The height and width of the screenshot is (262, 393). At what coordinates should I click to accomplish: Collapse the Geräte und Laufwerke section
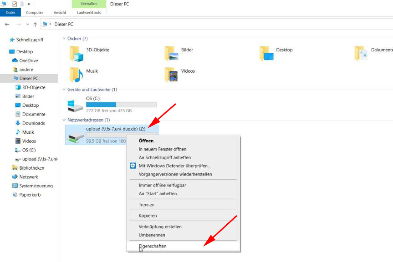(x=64, y=89)
